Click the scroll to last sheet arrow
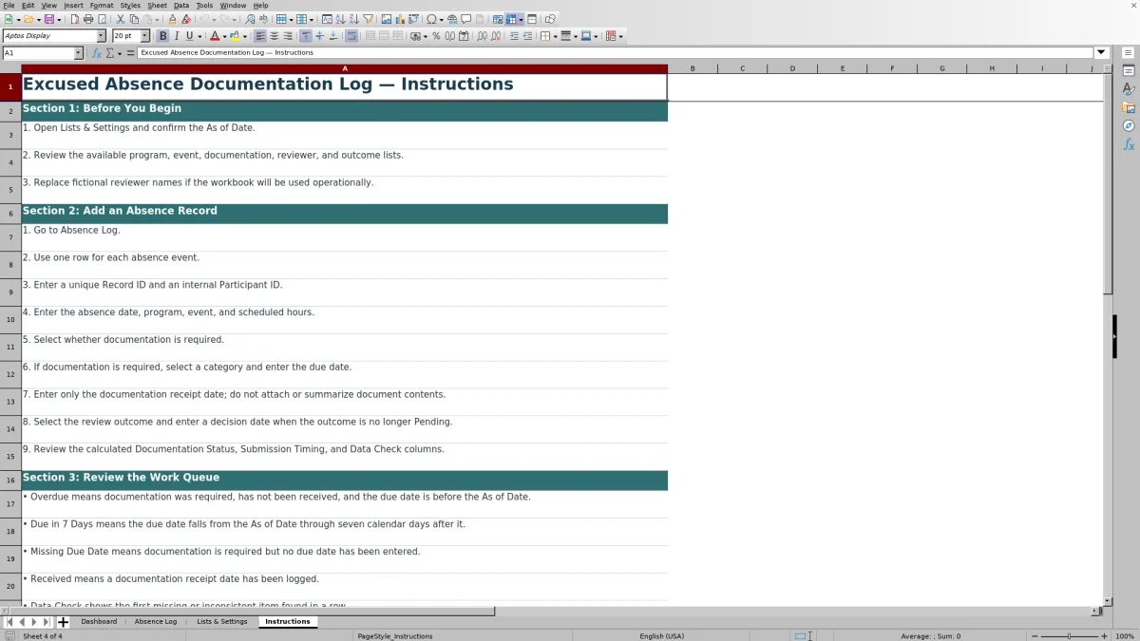The image size is (1140, 641). (x=47, y=622)
